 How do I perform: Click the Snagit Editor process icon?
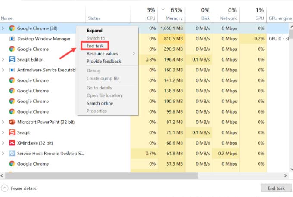pyautogui.click(x=12, y=59)
